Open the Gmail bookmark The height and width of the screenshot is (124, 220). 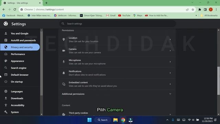111,15
